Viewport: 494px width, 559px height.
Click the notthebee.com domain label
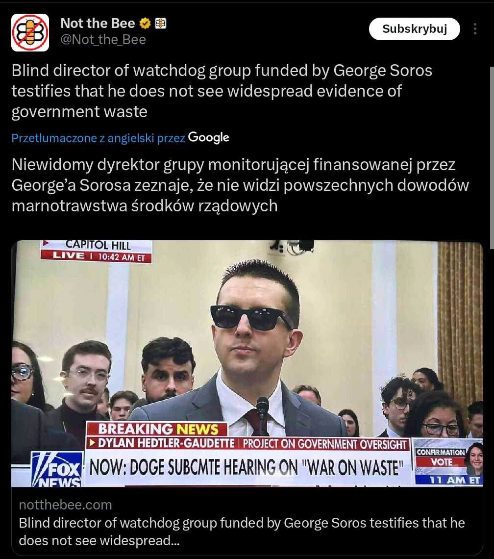point(65,505)
